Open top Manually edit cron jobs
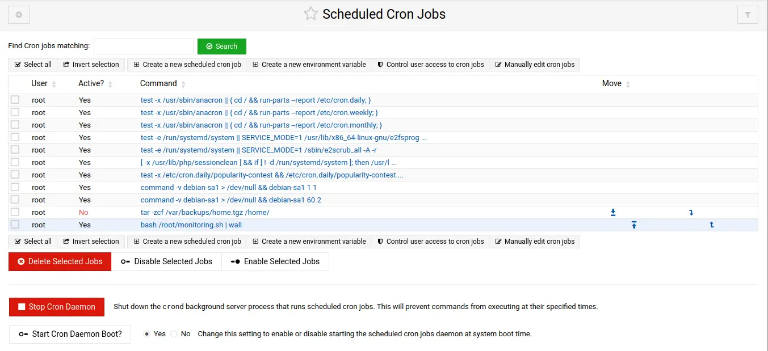This screenshot has height=351, width=768. click(x=534, y=65)
